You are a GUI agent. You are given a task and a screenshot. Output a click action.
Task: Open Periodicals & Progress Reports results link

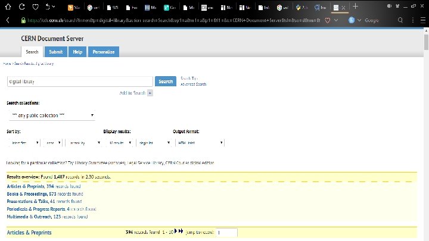click(x=51, y=209)
